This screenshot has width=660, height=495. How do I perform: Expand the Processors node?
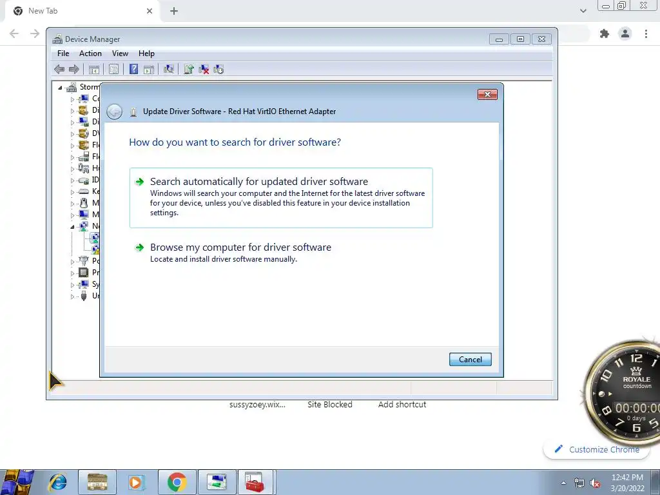[72, 273]
